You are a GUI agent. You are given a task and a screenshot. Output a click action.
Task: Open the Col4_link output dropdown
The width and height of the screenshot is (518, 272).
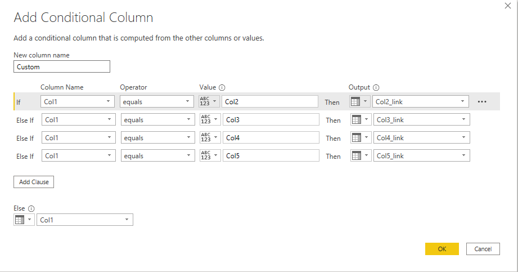(x=421, y=137)
